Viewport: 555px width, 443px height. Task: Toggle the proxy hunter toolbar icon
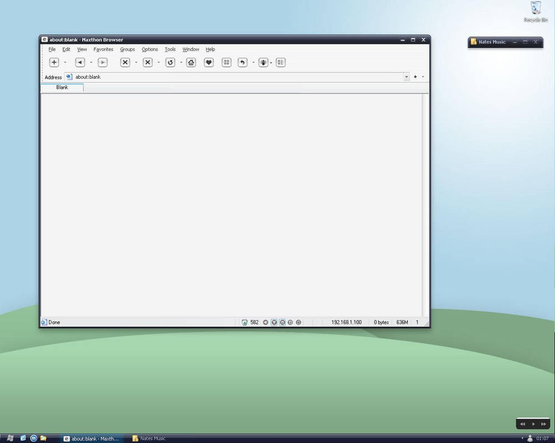(263, 62)
